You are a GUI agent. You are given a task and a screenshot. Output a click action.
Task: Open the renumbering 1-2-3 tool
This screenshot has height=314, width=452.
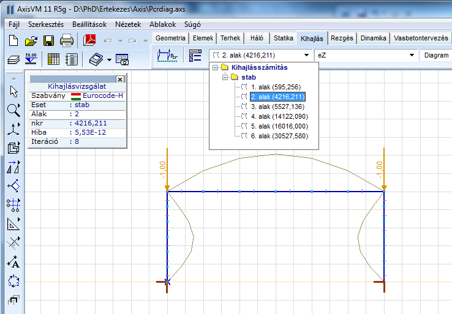point(13,280)
